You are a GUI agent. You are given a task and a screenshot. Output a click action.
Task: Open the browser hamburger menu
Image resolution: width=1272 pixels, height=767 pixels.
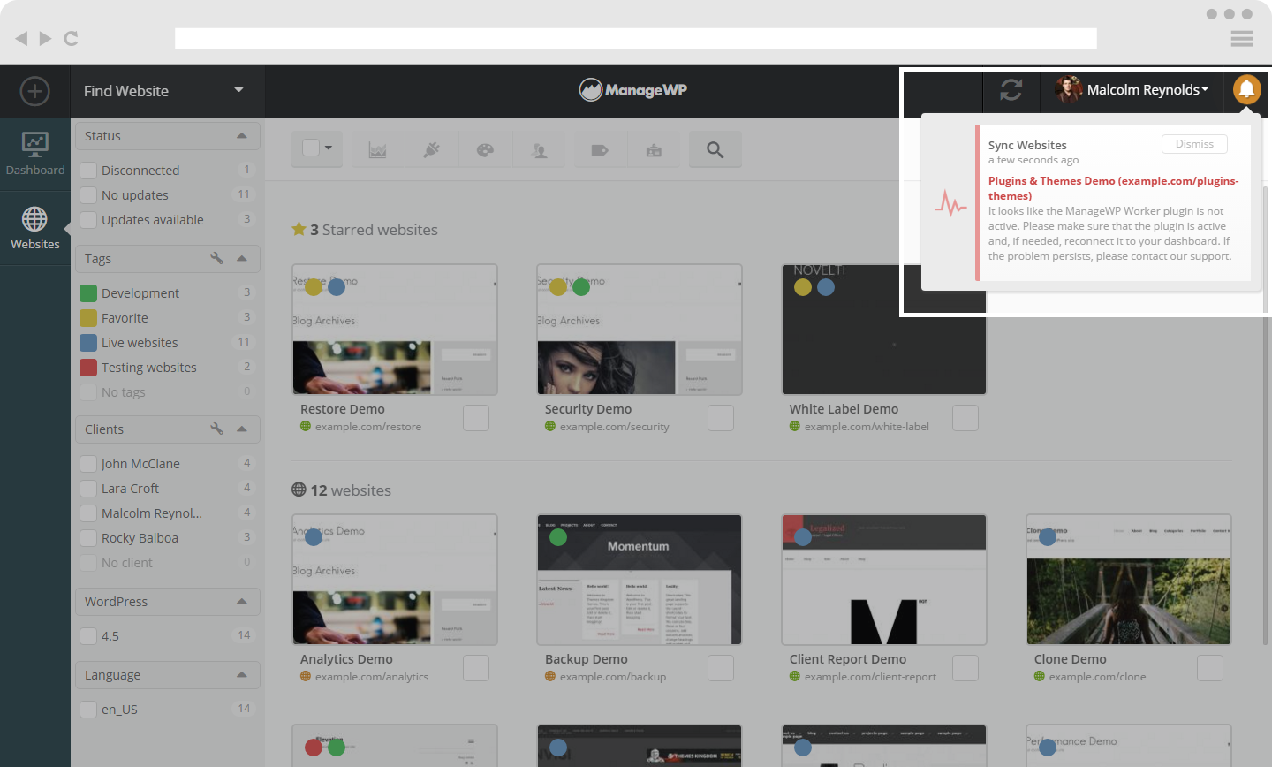[x=1242, y=38]
